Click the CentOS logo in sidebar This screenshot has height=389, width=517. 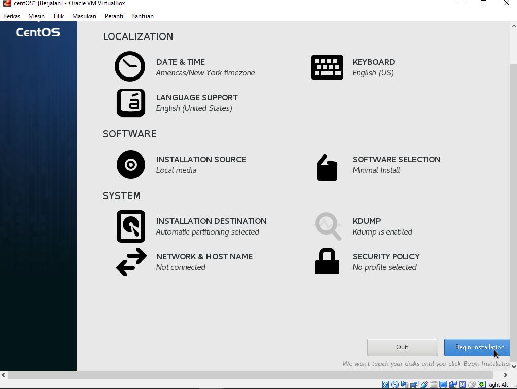coord(38,32)
